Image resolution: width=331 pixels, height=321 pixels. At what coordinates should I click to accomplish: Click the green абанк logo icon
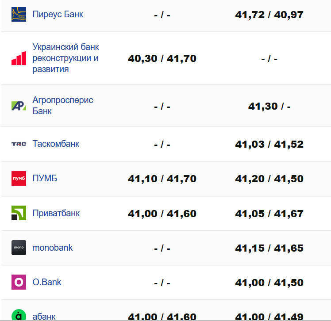19,316
